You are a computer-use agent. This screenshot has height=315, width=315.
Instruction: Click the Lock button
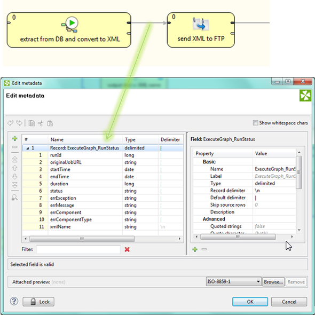[x=38, y=302]
